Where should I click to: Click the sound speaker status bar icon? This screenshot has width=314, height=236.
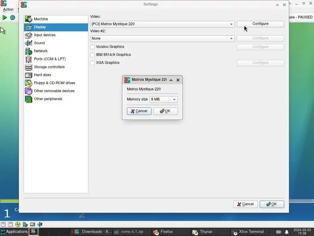click(x=40, y=224)
